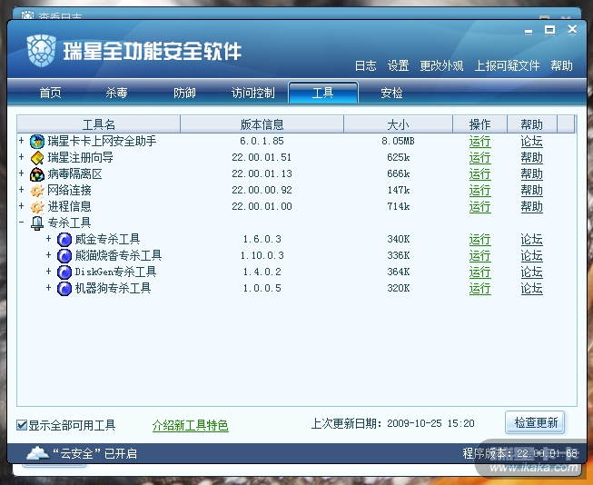The image size is (593, 485).
Task: Expand the 进程信息 row
Action: tap(22, 206)
